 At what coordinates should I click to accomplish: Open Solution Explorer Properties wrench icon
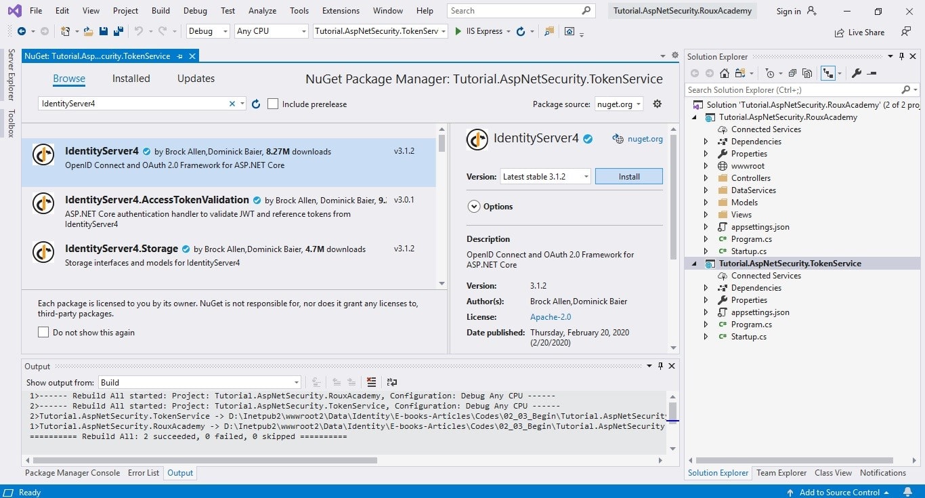click(x=858, y=73)
